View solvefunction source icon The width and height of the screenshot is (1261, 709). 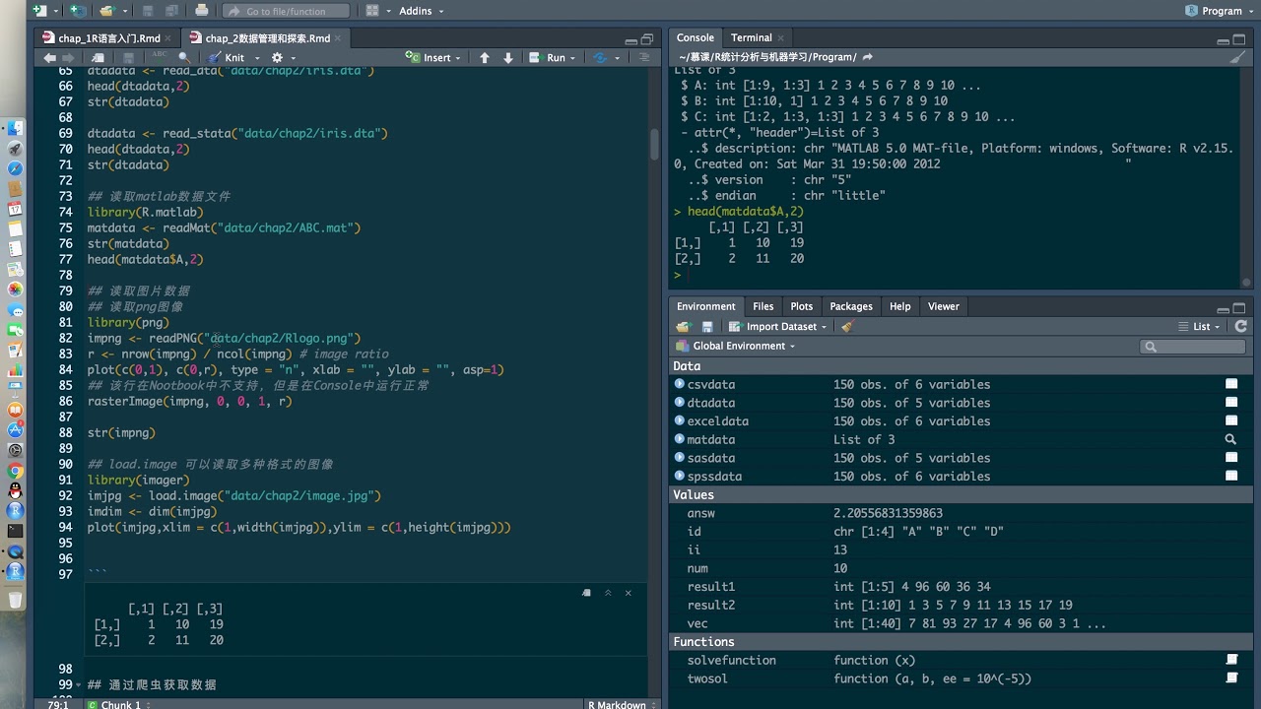pyautogui.click(x=1231, y=660)
